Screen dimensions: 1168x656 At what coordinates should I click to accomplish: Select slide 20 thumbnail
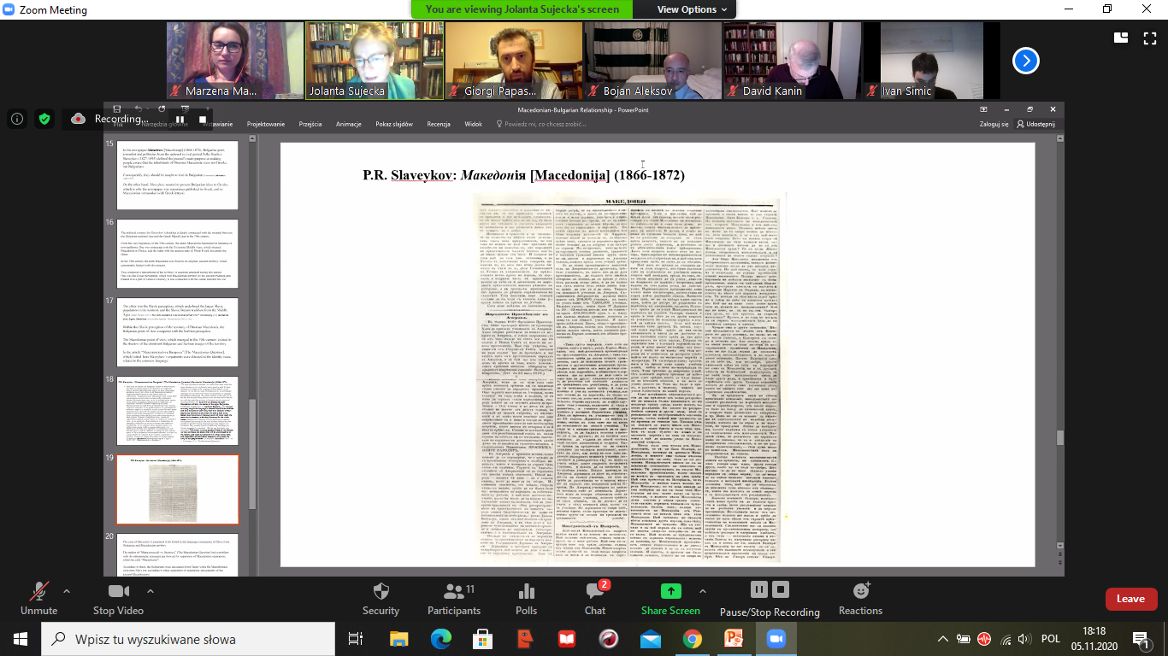pos(178,555)
